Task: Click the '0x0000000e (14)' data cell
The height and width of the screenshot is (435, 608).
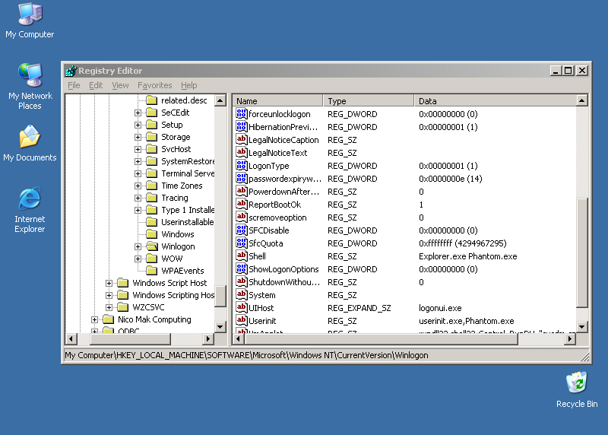Action: (450, 179)
